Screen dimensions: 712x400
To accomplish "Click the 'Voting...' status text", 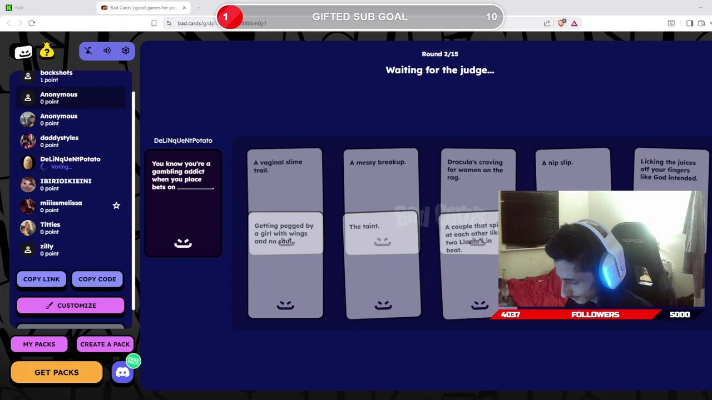I will [x=61, y=167].
